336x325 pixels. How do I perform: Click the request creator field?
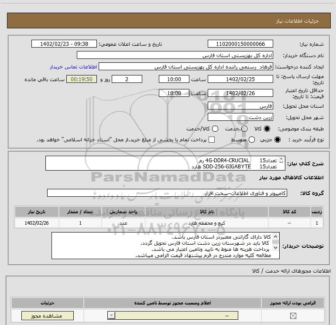click(186, 67)
